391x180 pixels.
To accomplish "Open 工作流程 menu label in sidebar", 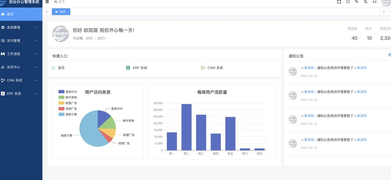I will click(14, 54).
